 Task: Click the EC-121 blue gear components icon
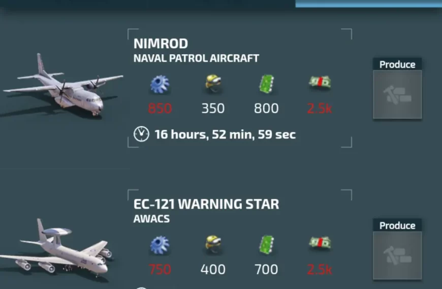pyautogui.click(x=160, y=245)
